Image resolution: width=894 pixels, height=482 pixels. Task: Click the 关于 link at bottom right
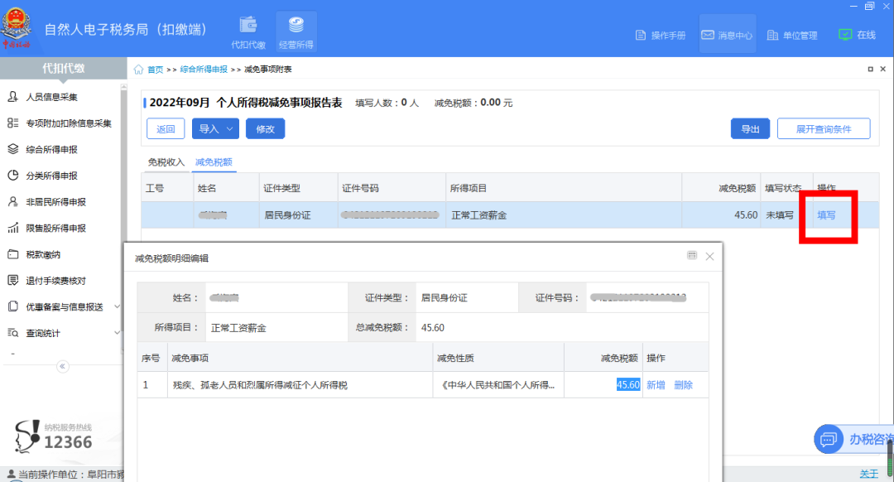coord(869,474)
